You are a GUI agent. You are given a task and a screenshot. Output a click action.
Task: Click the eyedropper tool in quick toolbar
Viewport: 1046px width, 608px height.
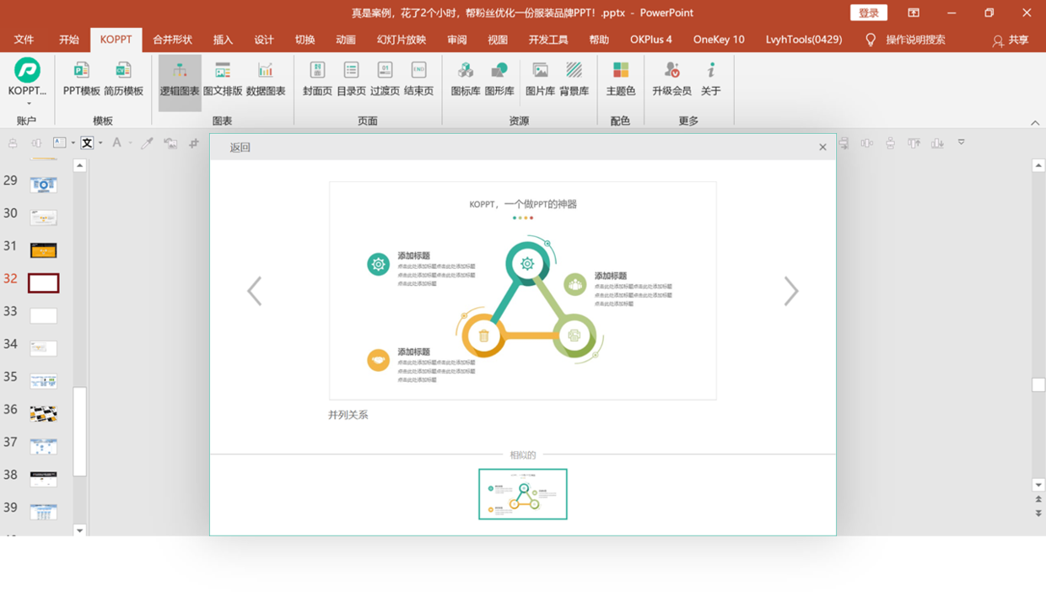(147, 143)
